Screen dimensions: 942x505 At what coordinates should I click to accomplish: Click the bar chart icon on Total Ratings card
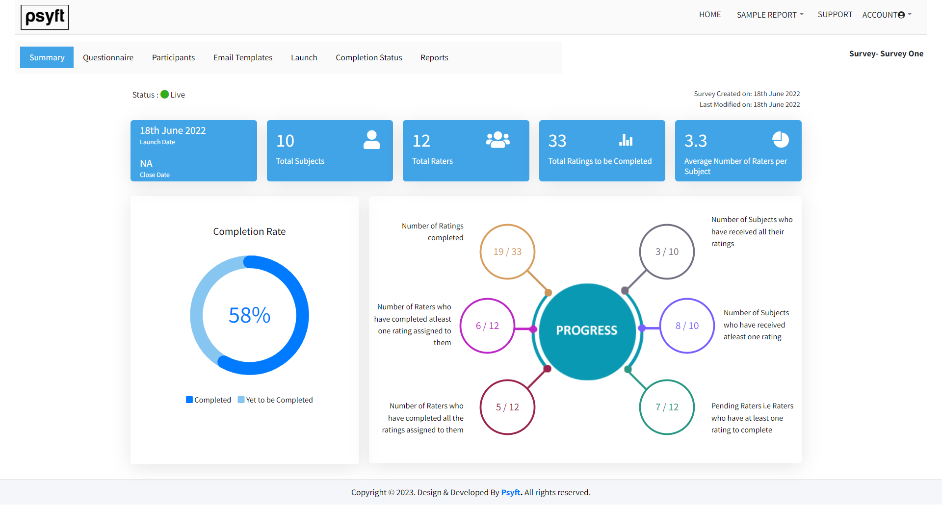[626, 140]
